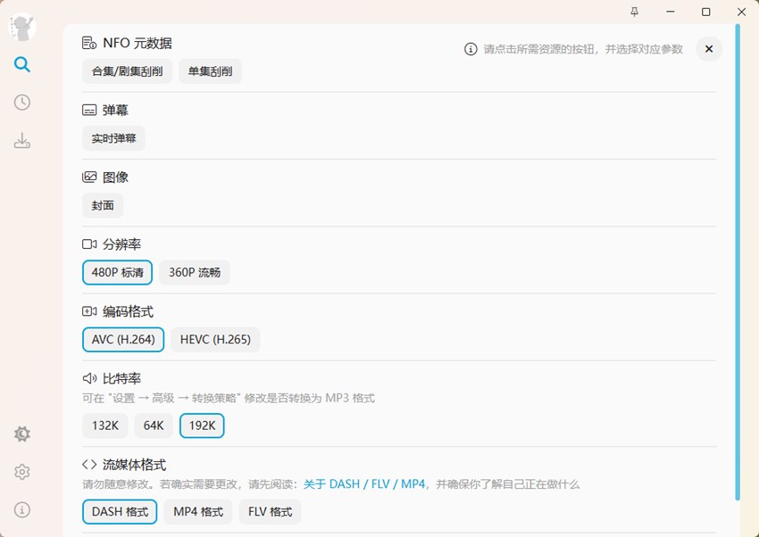The width and height of the screenshot is (759, 537).
Task: Click the 合集/剧集刮削 button
Action: [x=126, y=70]
